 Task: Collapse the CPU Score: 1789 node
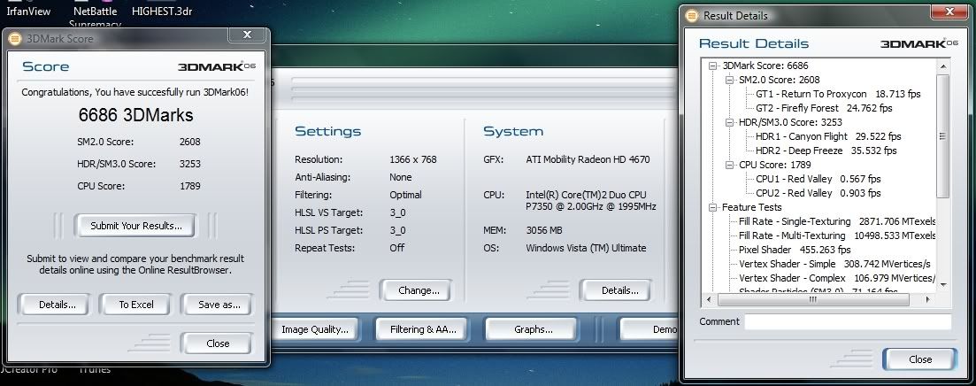point(730,165)
